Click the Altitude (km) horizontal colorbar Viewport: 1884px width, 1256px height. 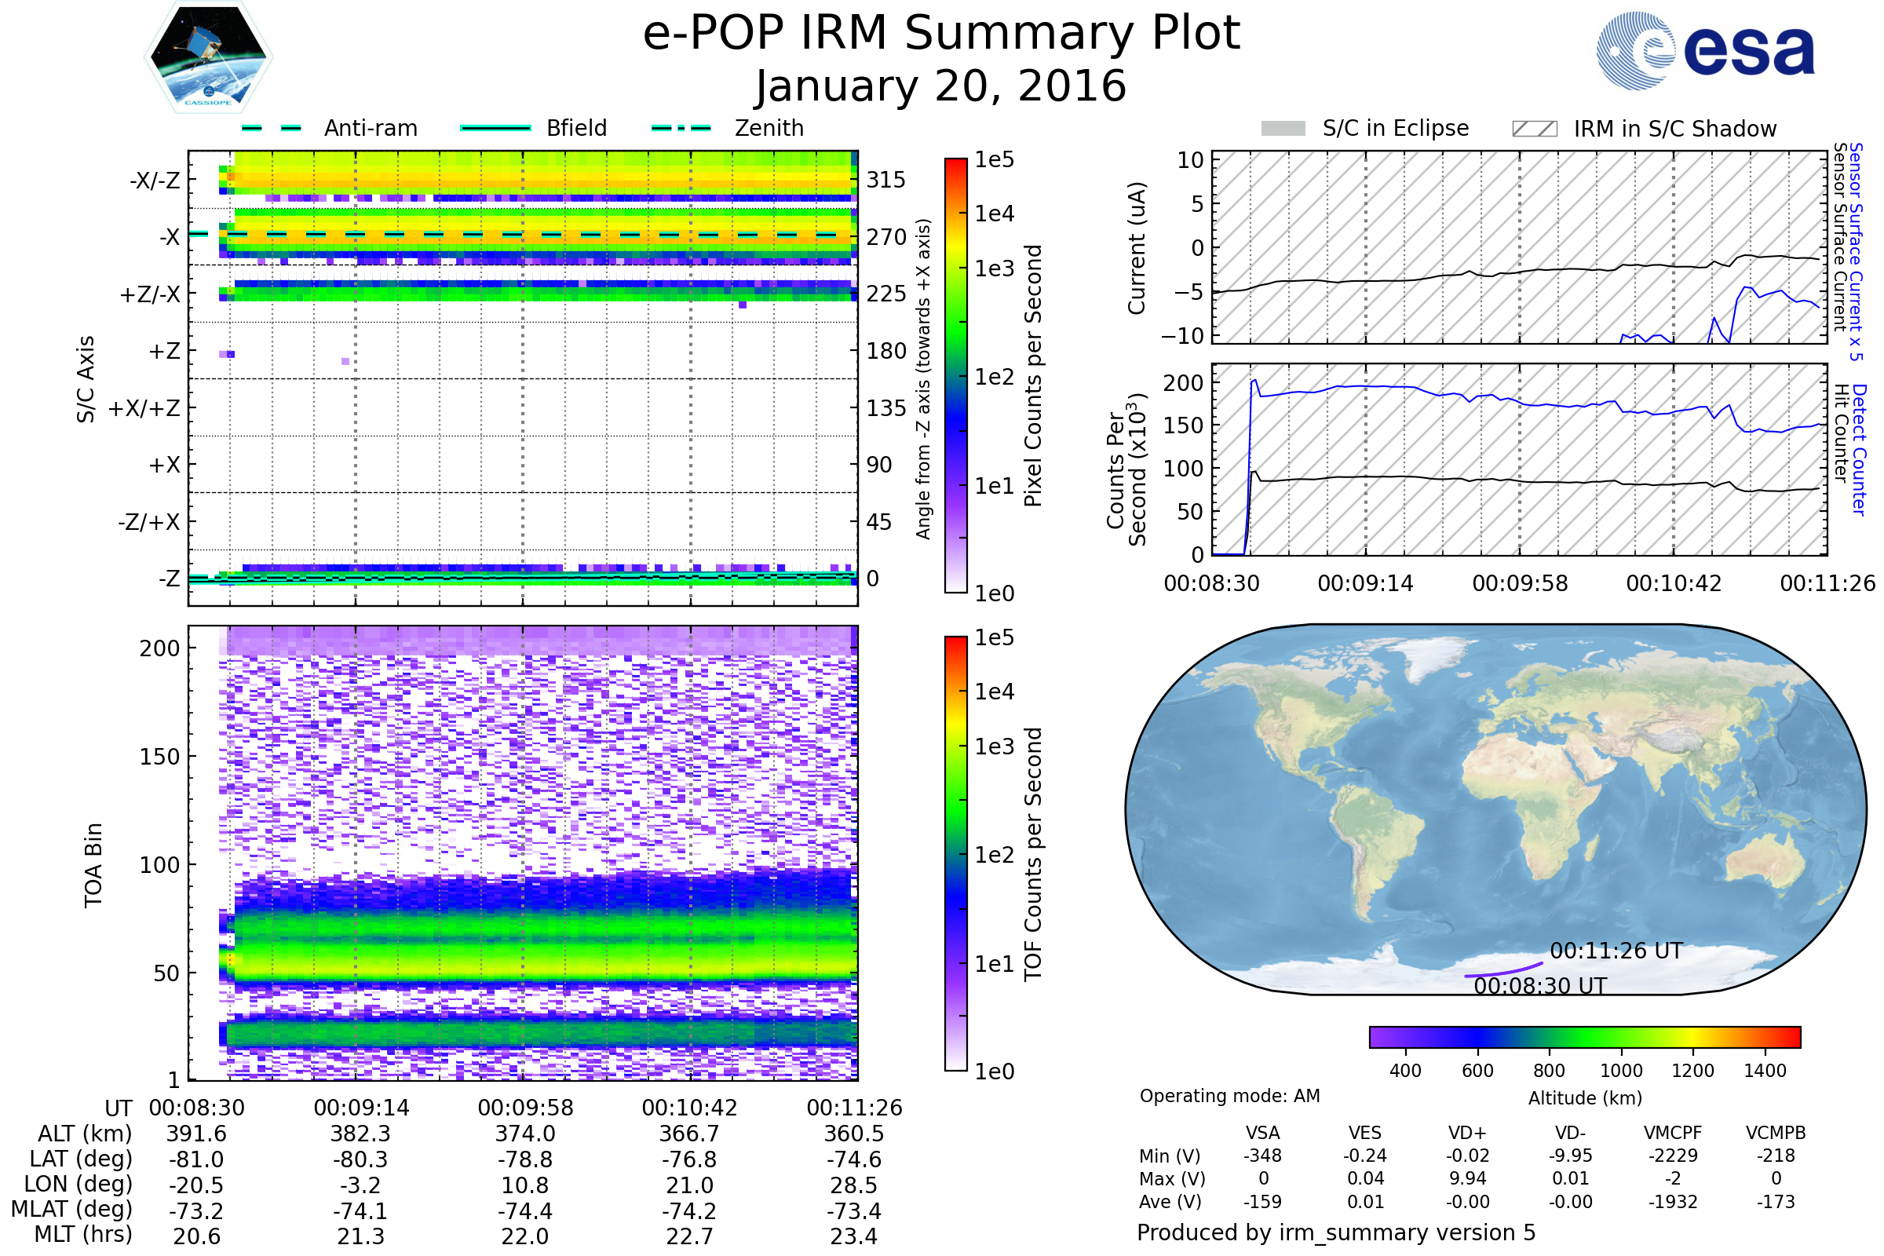1585,1037
